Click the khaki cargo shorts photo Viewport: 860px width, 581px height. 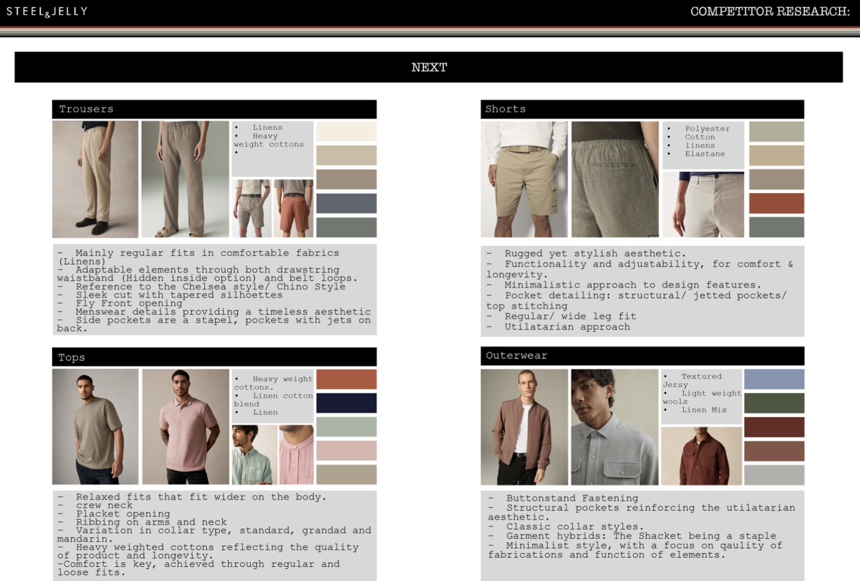pyautogui.click(x=524, y=179)
